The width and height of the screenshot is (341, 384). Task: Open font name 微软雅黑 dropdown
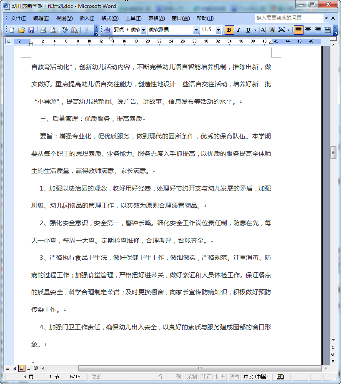tap(196, 30)
